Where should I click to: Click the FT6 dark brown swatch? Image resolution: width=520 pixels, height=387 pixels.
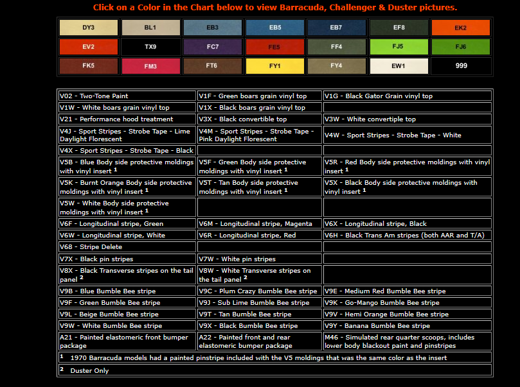coord(213,66)
